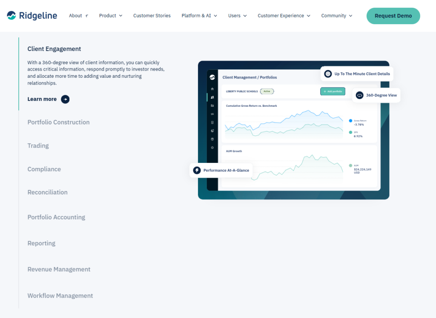The image size is (436, 318).
Task: Click the Performance At-A-Glance lightning icon
Action: tap(197, 170)
